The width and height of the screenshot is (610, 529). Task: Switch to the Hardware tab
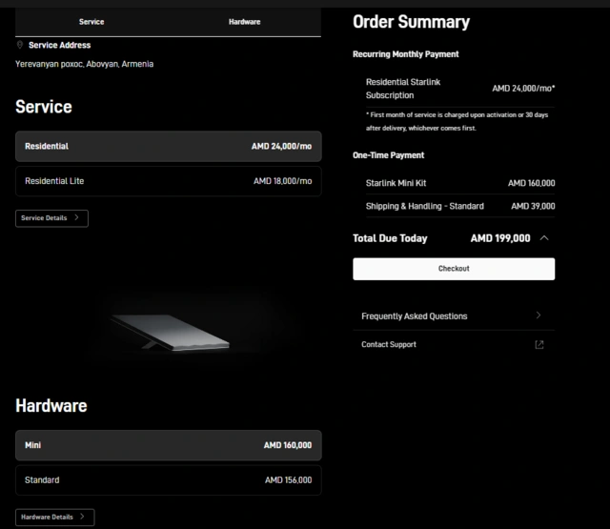tap(244, 22)
